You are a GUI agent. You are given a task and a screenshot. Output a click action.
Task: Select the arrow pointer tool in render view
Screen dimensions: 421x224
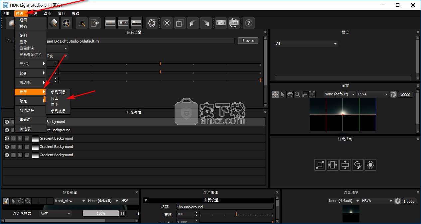click(x=13, y=201)
